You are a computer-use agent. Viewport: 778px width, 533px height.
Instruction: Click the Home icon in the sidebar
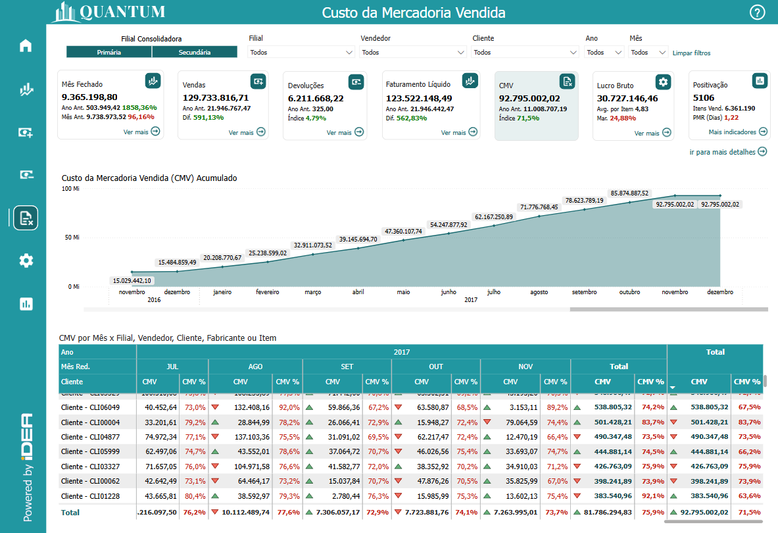[x=26, y=46]
